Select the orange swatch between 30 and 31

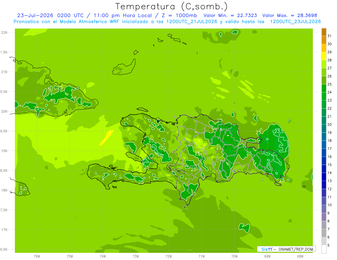324,40
